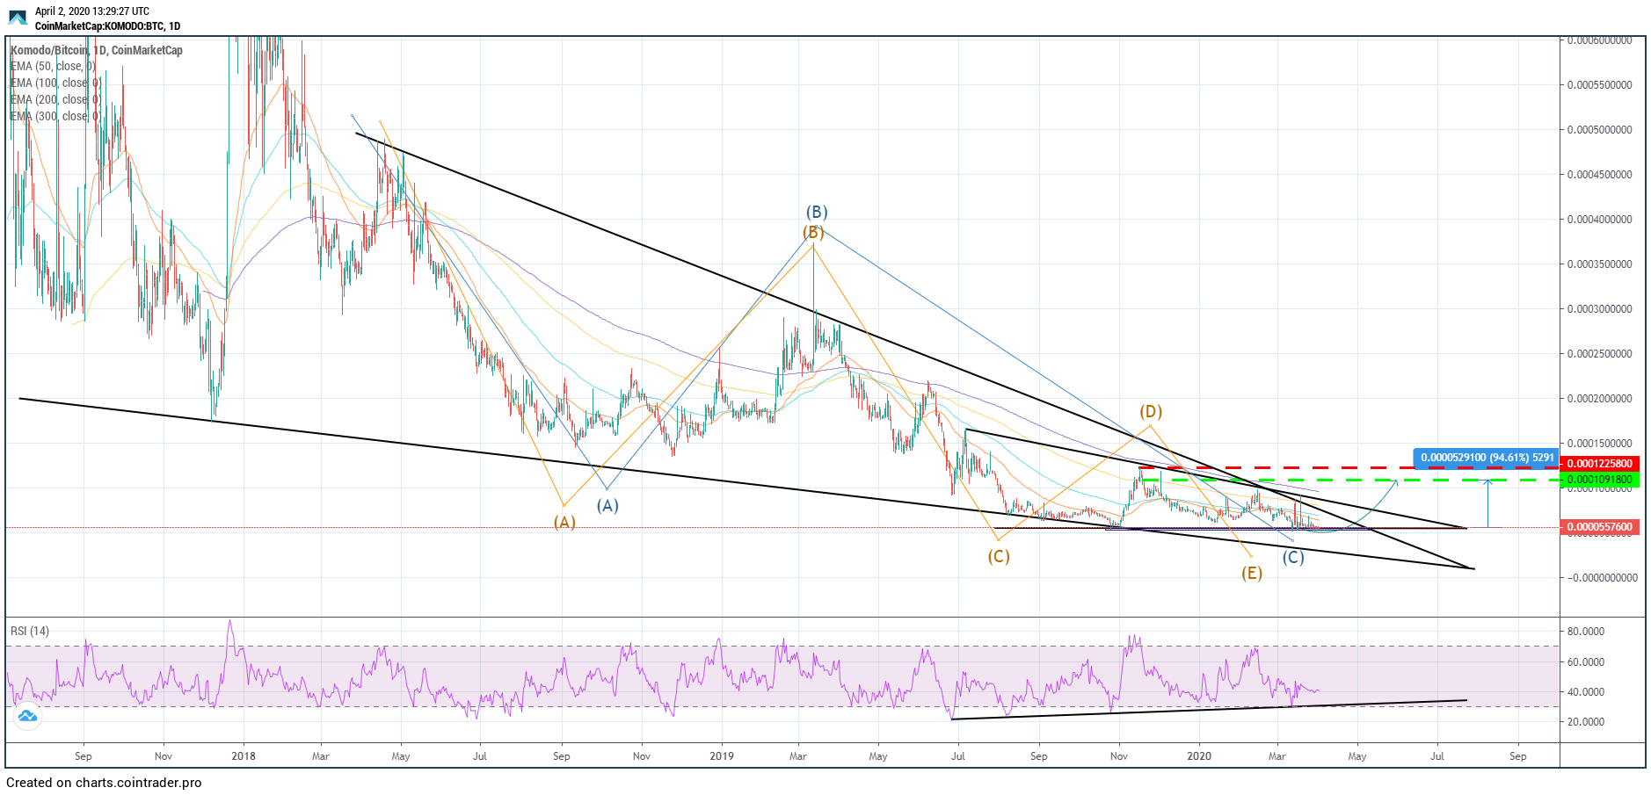1651x795 pixels.
Task: Click the orange (D) wave label
Action: coord(1151,411)
